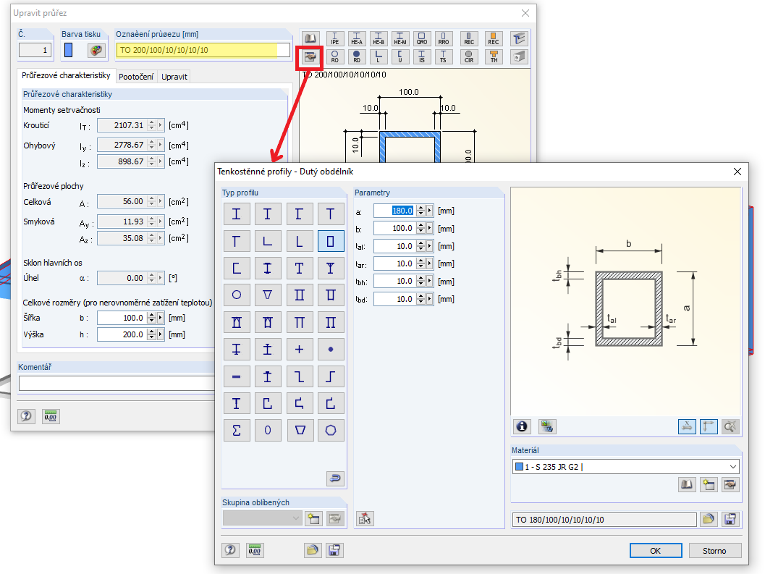765x574 pixels.
Task: Select the CIR massive circle button
Action: click(x=469, y=56)
